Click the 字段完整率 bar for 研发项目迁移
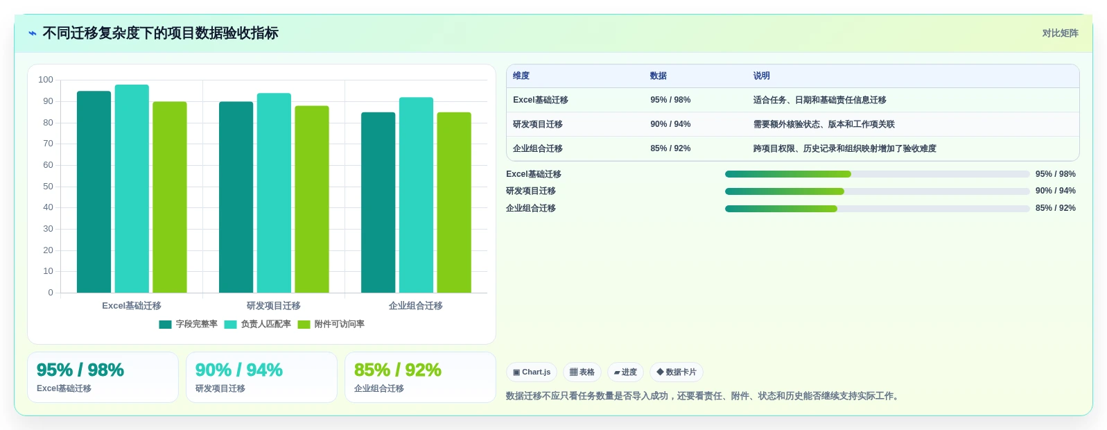This screenshot has width=1107, height=430. 236,197
